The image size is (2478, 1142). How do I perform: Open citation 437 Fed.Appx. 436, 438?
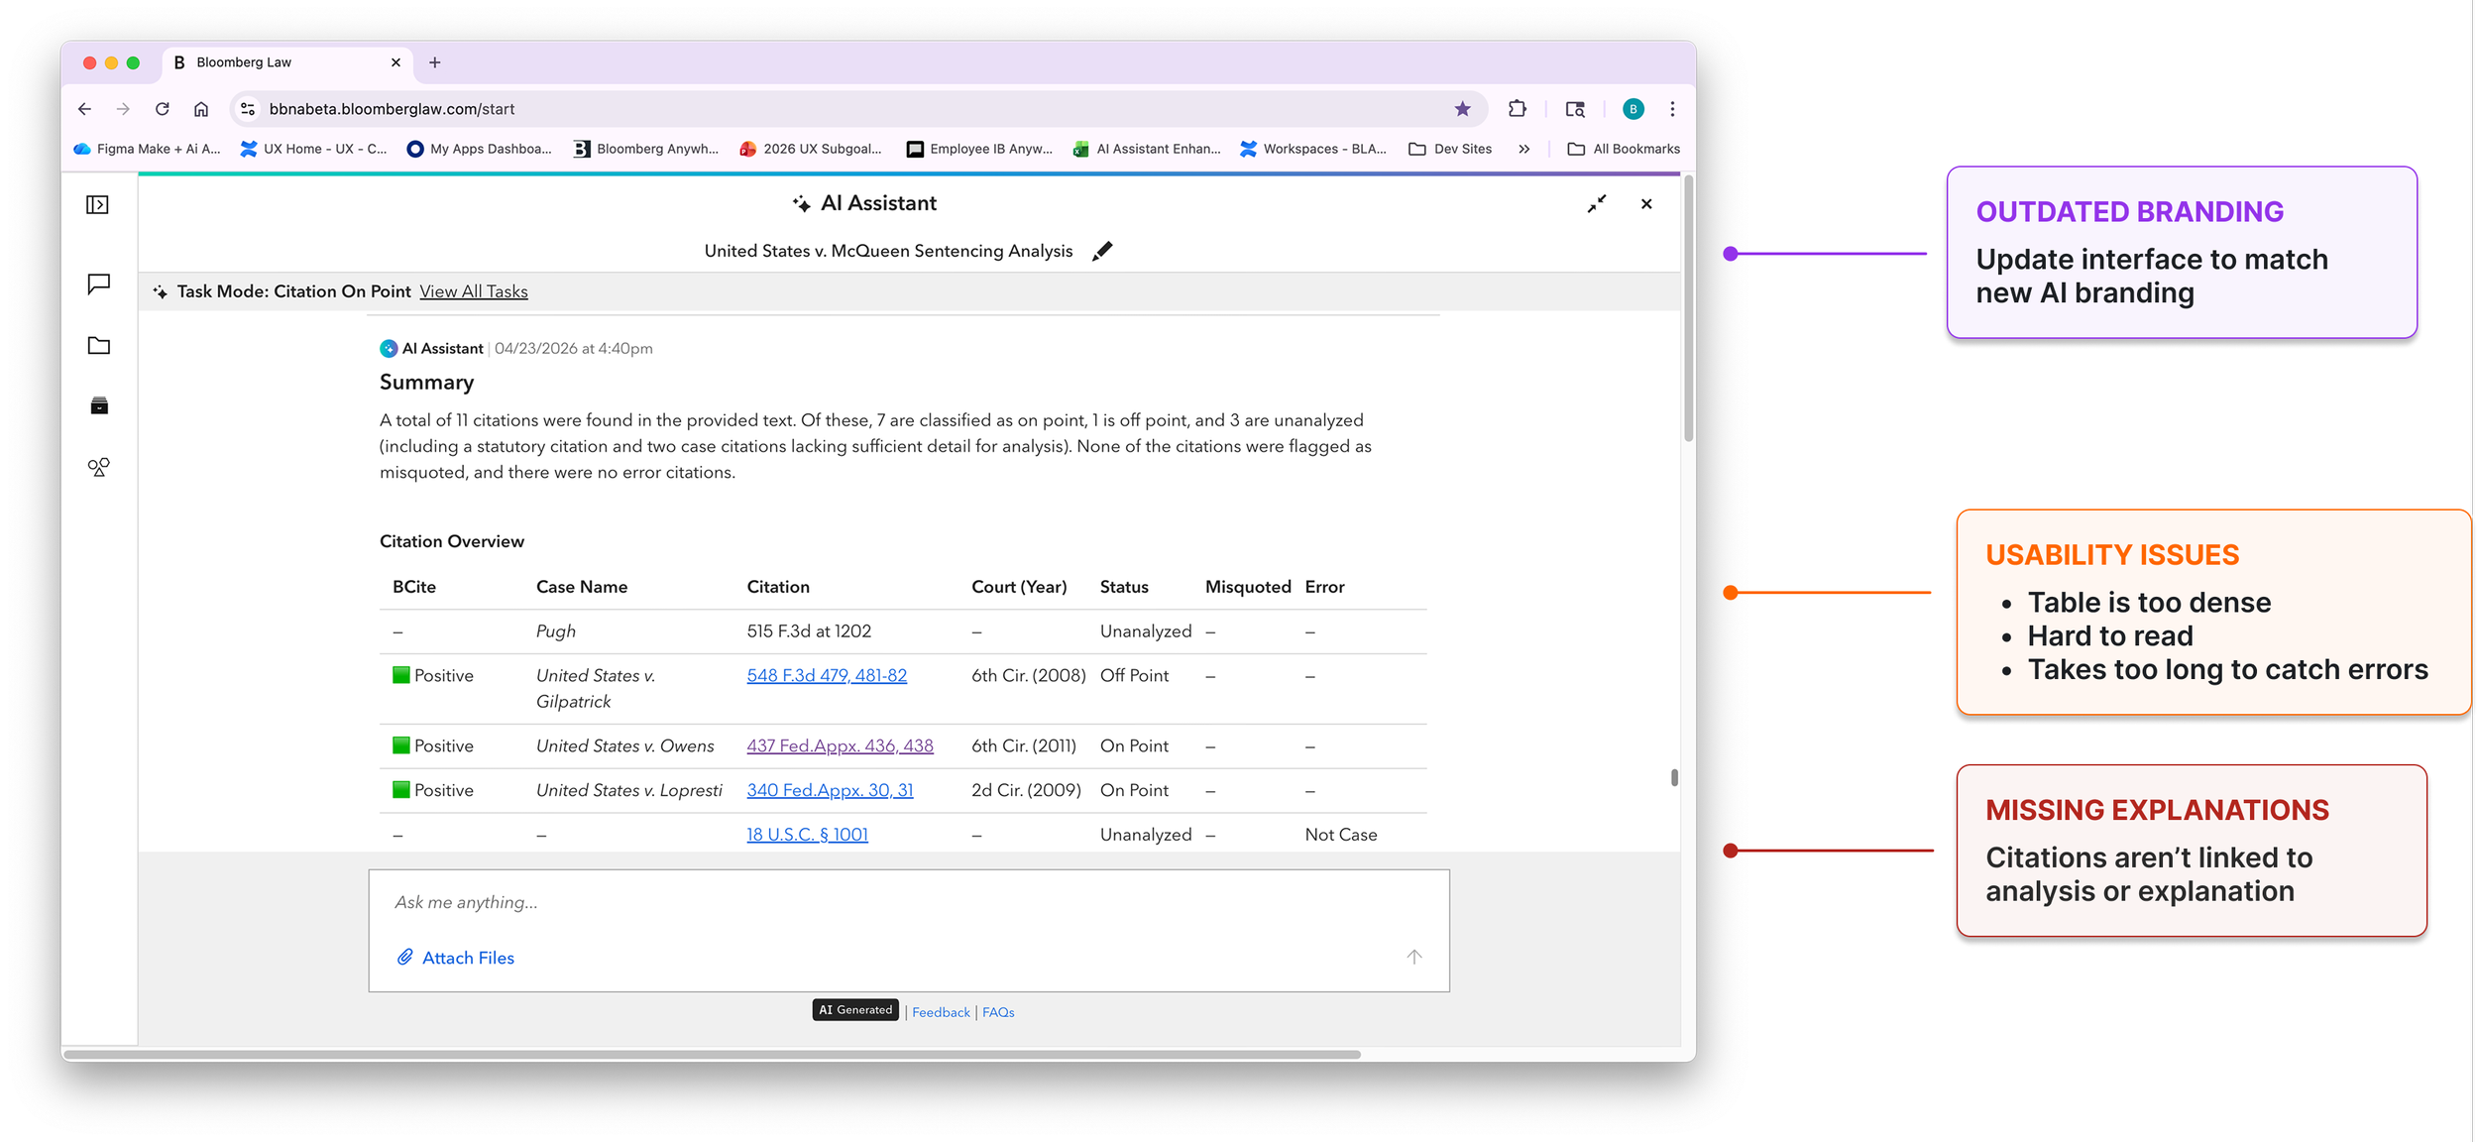pyautogui.click(x=840, y=745)
